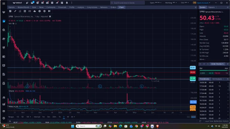This screenshot has width=230, height=129.
Task: Open the Quotes panel menu icon
Action: coord(228,7)
